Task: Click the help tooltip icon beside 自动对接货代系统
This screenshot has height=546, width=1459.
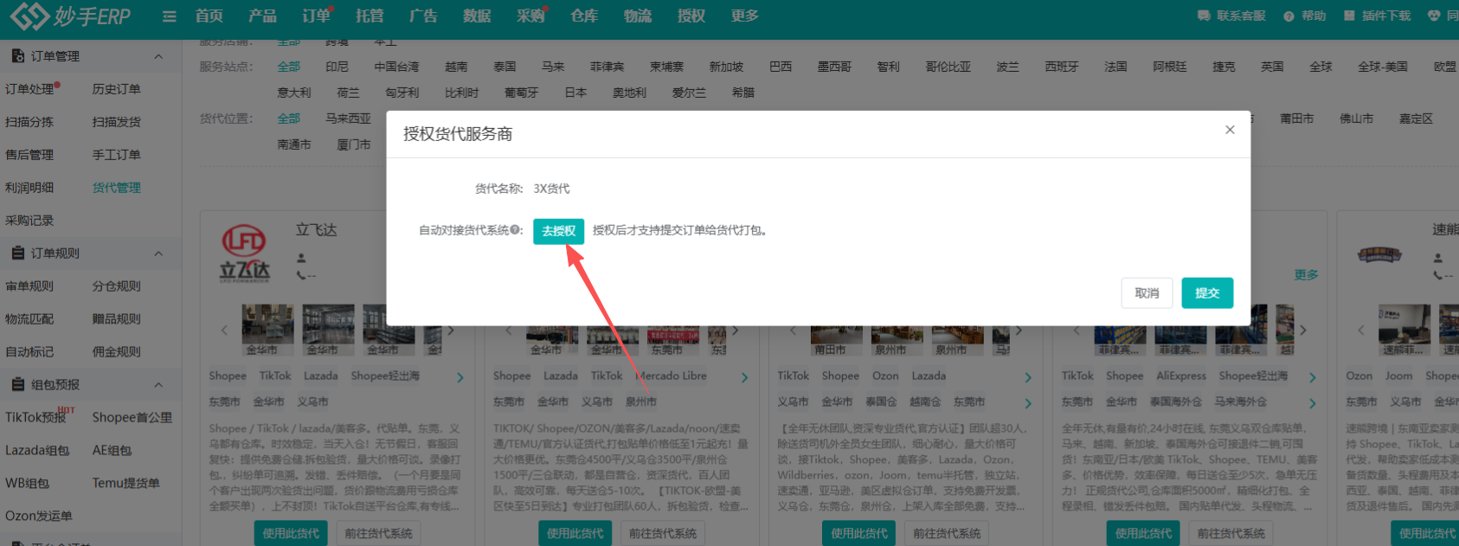Action: tap(516, 230)
